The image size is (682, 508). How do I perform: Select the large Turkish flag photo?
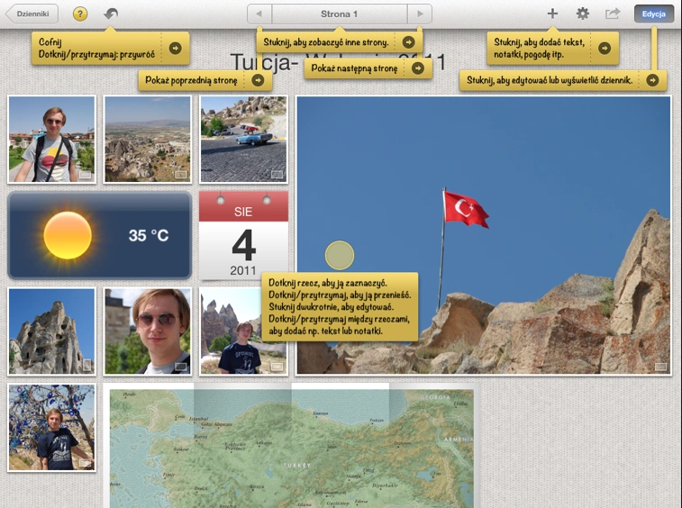click(x=484, y=235)
